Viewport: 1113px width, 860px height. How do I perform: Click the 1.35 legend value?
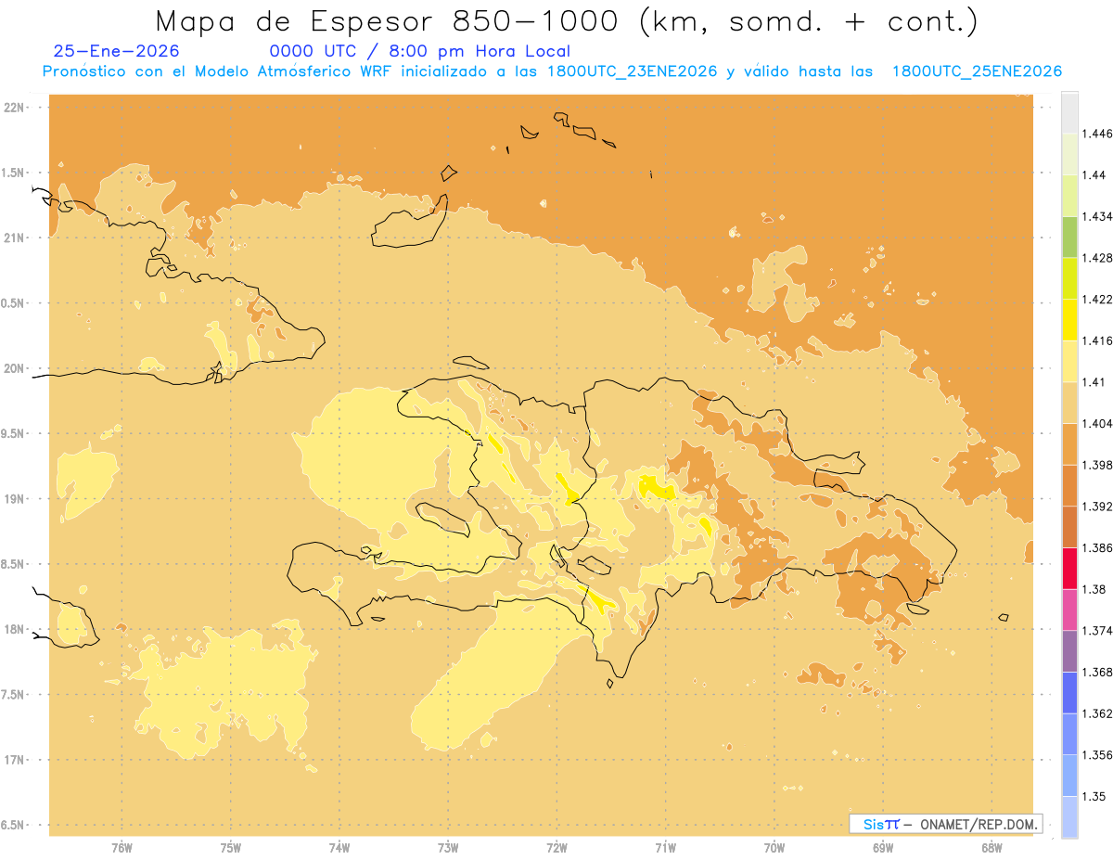pyautogui.click(x=1093, y=796)
